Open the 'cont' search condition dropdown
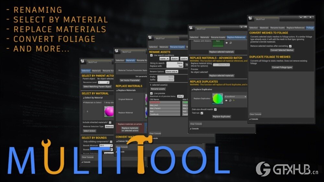 [184, 59]
